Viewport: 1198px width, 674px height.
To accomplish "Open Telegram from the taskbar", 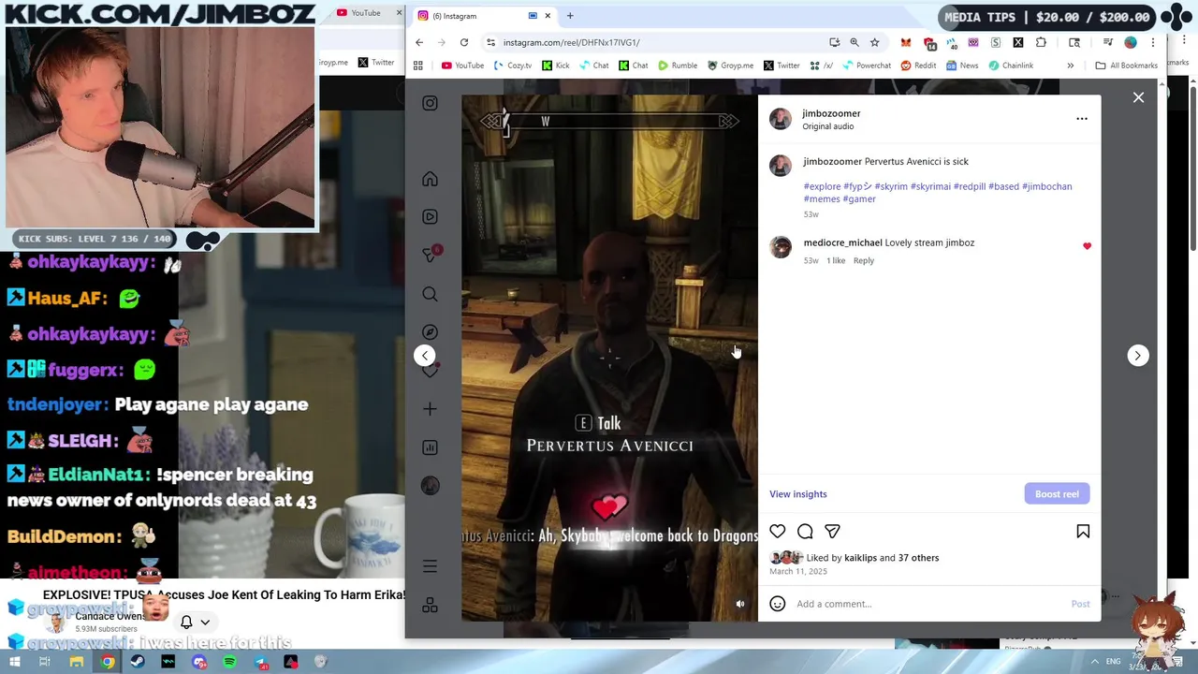I will (x=261, y=662).
